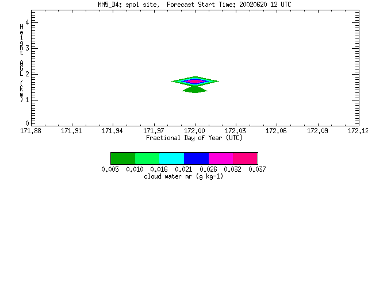Click the 172.00 x-axis tick label
Image resolution: width=368 pixels, height=294 pixels.
[x=195, y=131]
